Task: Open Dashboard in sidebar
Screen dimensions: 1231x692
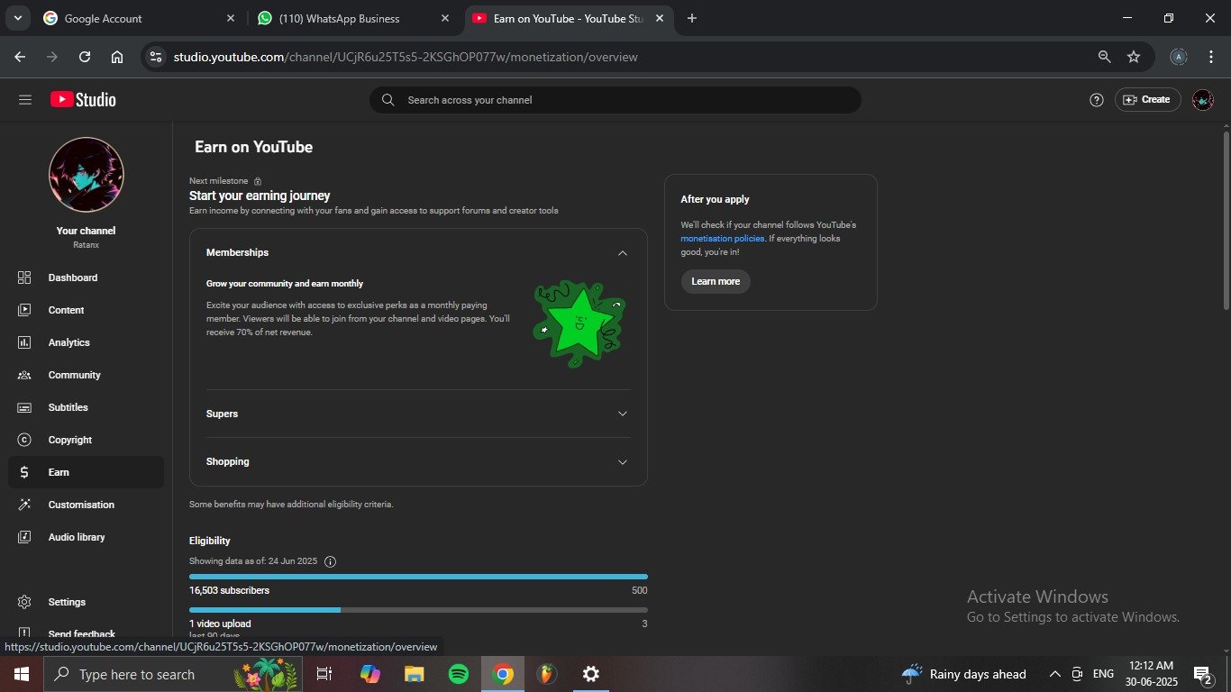Action: pyautogui.click(x=86, y=278)
